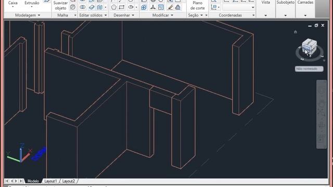
Task: Click the ellipse/eye-shaped draw icon
Action: (x=131, y=7)
